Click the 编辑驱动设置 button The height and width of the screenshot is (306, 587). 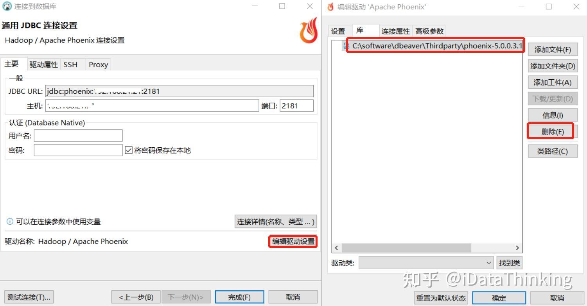pyautogui.click(x=293, y=242)
